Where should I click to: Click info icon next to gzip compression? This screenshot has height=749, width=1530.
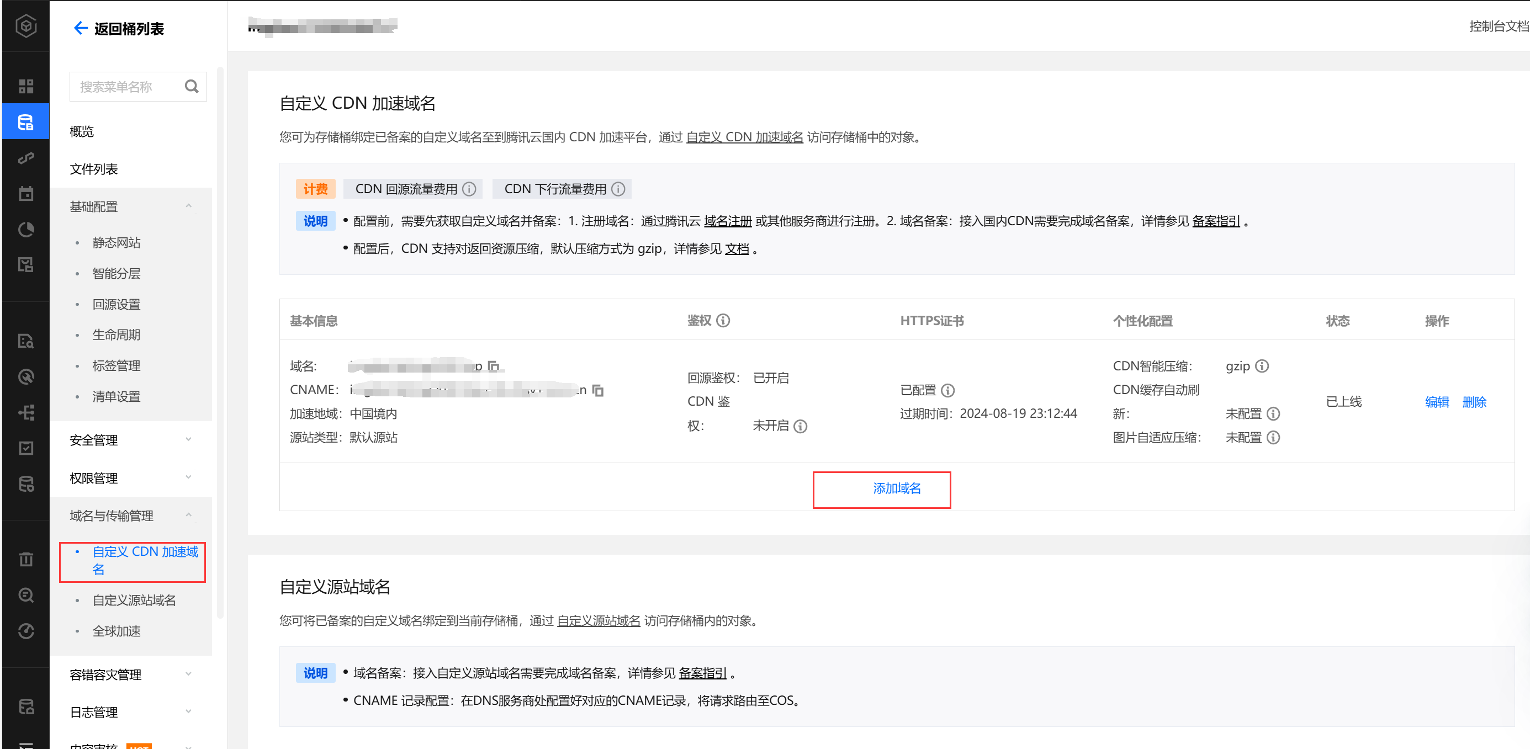tap(1262, 366)
